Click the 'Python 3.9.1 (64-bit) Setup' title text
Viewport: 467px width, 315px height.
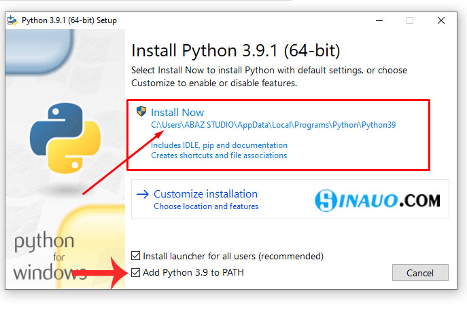tap(69, 20)
